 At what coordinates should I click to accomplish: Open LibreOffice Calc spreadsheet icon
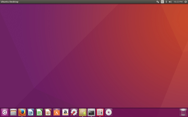pyautogui.click(x=39, y=112)
